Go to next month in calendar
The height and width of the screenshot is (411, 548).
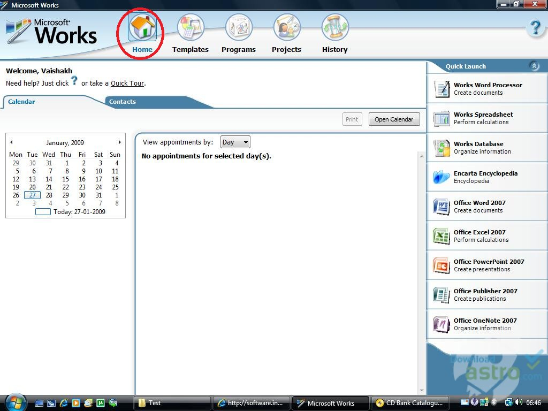coord(120,142)
